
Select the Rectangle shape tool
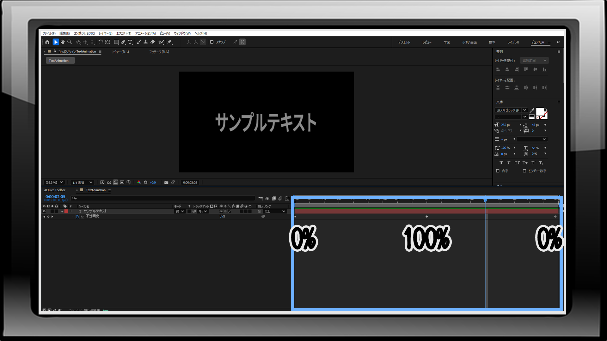[x=116, y=42]
